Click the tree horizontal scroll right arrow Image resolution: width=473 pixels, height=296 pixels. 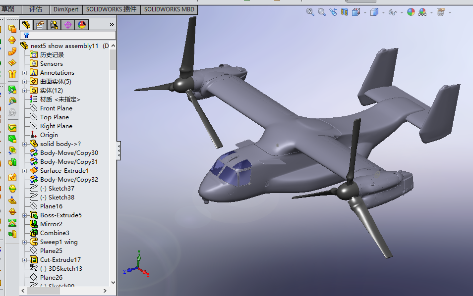tap(105, 291)
